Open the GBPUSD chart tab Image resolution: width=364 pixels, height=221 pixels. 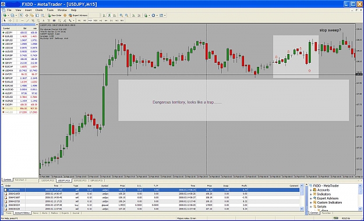point(96,180)
